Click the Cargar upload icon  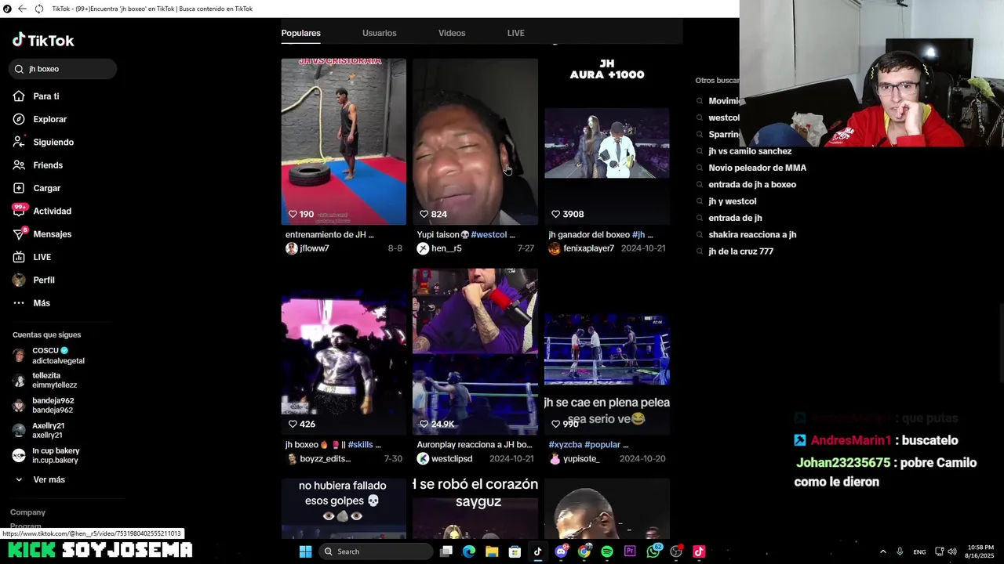pos(19,188)
